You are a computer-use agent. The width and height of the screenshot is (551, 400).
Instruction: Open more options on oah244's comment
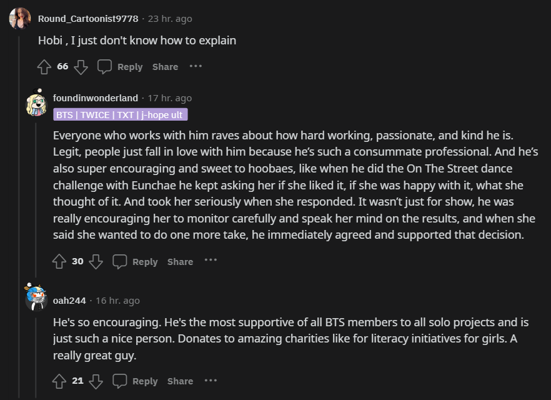click(211, 380)
